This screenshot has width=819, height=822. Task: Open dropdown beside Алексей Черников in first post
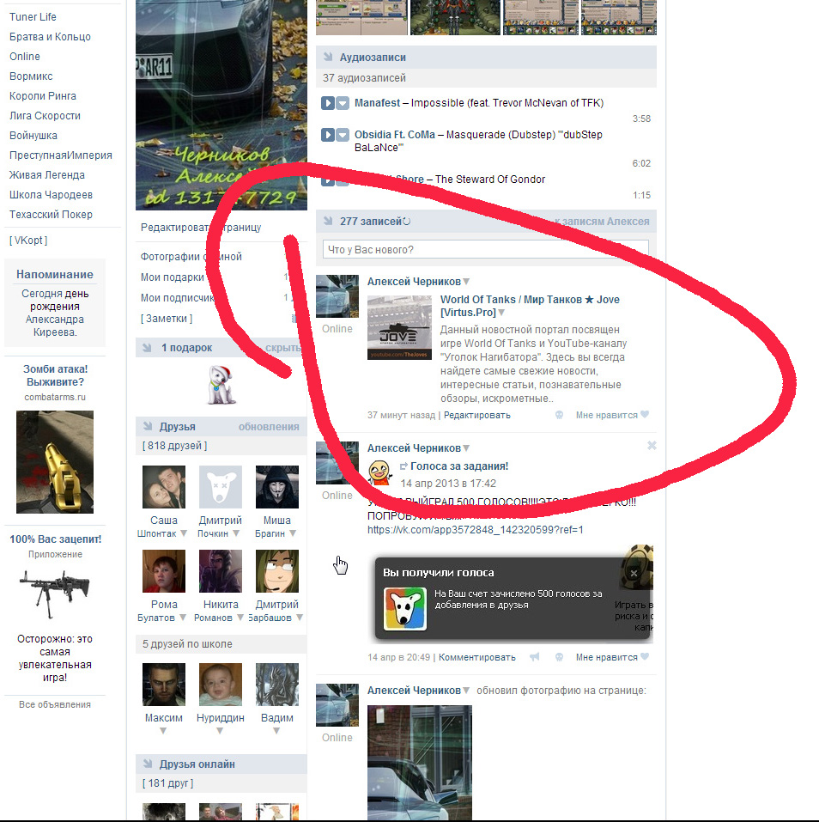click(x=466, y=282)
